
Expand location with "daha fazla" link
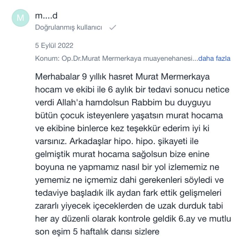click(x=214, y=58)
